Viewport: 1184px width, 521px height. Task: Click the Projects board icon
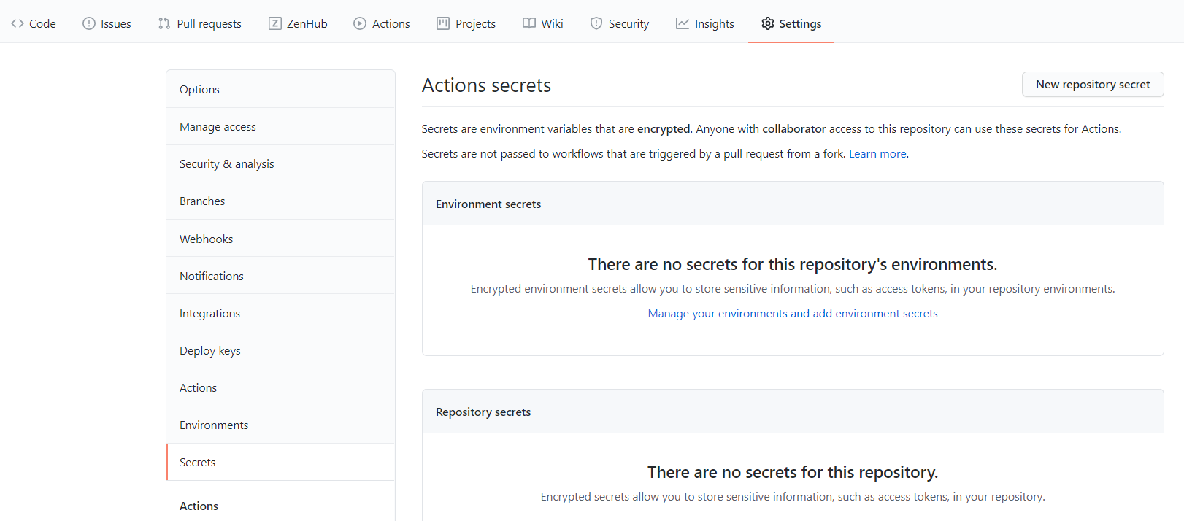[x=443, y=23]
